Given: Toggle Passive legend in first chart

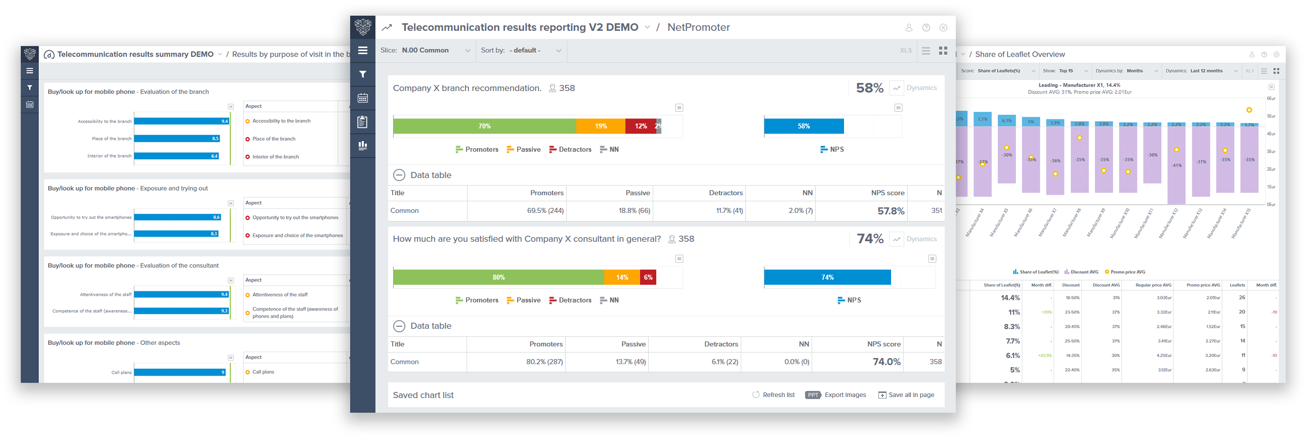Looking at the screenshot, I should click(x=523, y=150).
